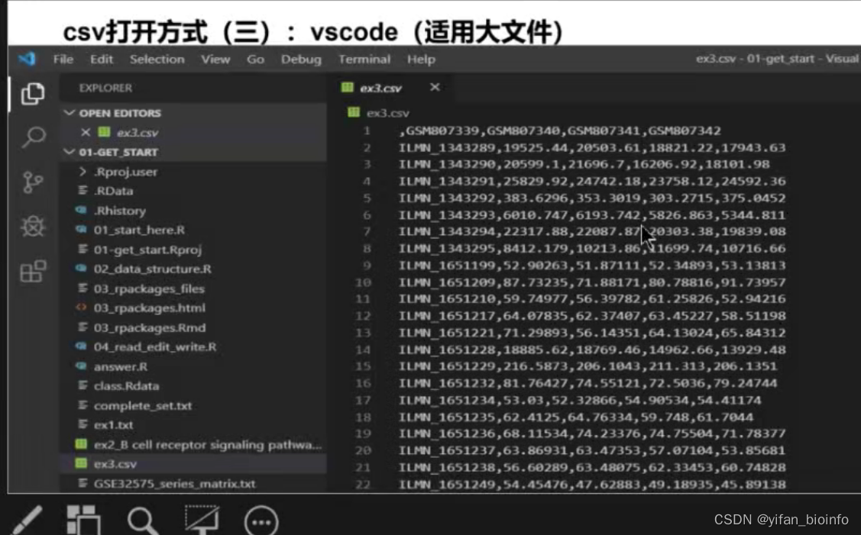
Task: Open the Source Control view icon
Action: pyautogui.click(x=33, y=182)
